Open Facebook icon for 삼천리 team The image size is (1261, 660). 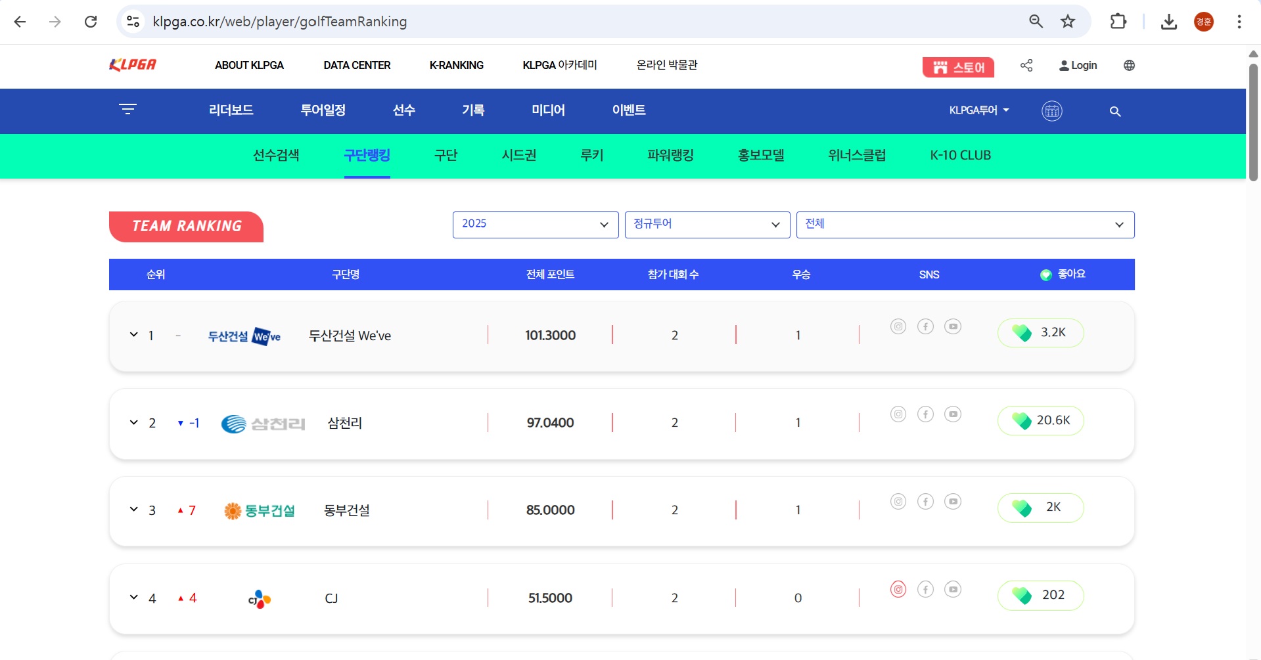click(926, 414)
